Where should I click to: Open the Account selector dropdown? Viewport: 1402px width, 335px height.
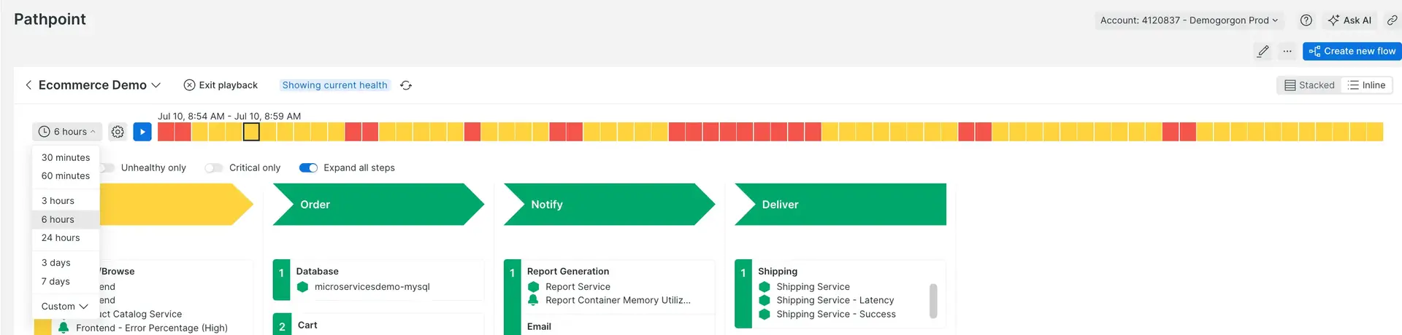tap(1189, 20)
